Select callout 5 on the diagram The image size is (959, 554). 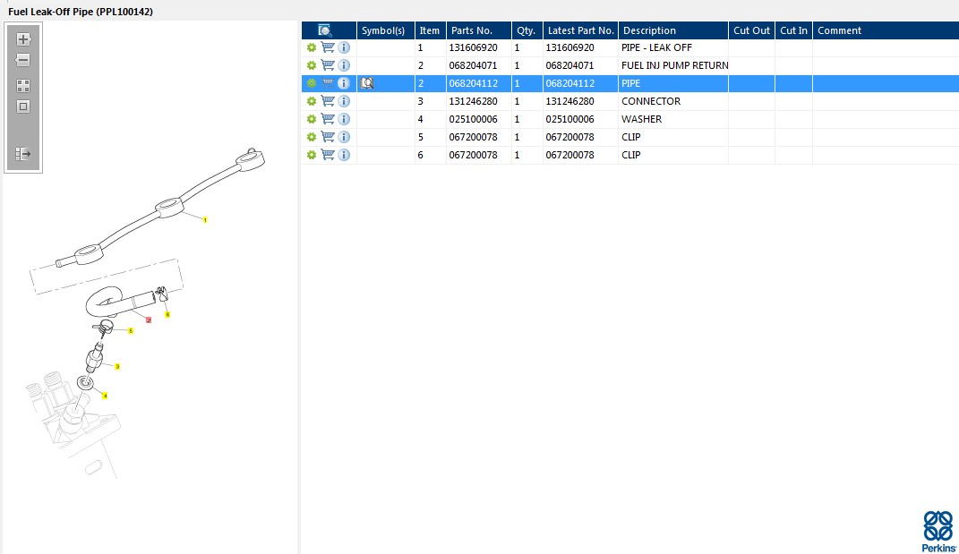pyautogui.click(x=130, y=331)
